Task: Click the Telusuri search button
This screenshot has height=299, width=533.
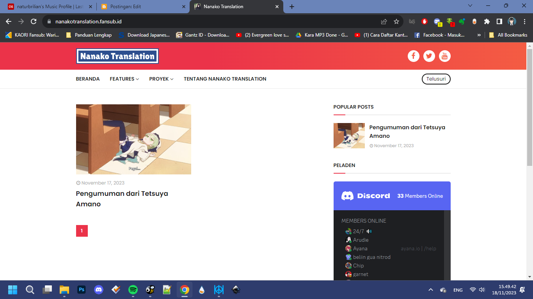Action: pos(436,79)
